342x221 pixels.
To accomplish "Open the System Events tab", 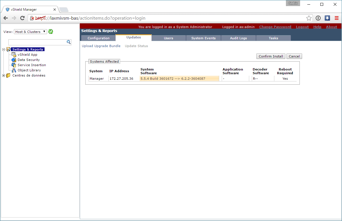I will coord(203,38).
